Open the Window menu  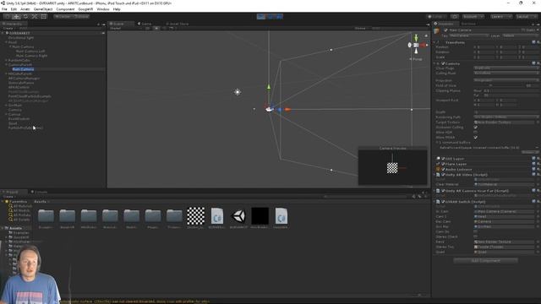pos(103,9)
